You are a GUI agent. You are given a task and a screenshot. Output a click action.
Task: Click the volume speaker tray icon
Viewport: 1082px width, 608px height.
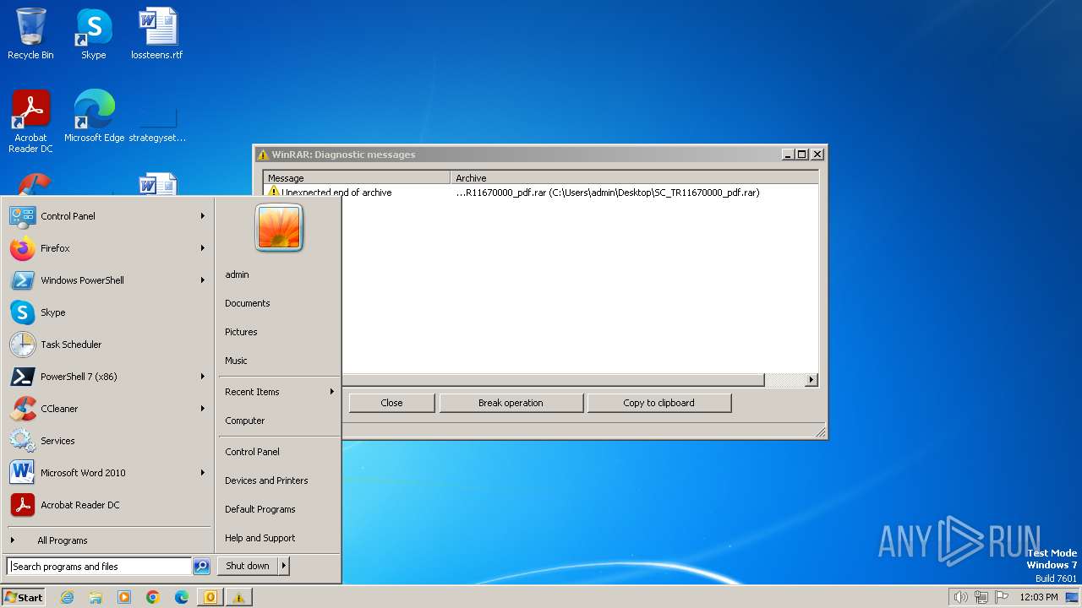tap(960, 597)
